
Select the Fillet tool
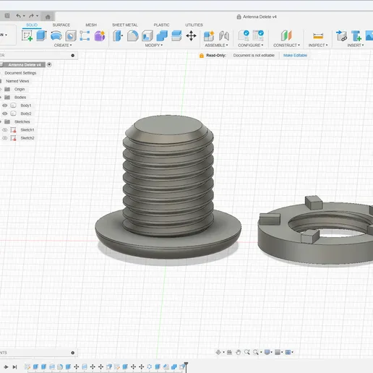[132, 35]
